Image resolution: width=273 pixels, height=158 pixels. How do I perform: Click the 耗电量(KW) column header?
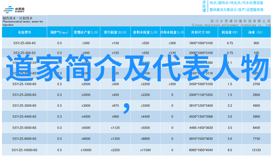click(x=230, y=32)
